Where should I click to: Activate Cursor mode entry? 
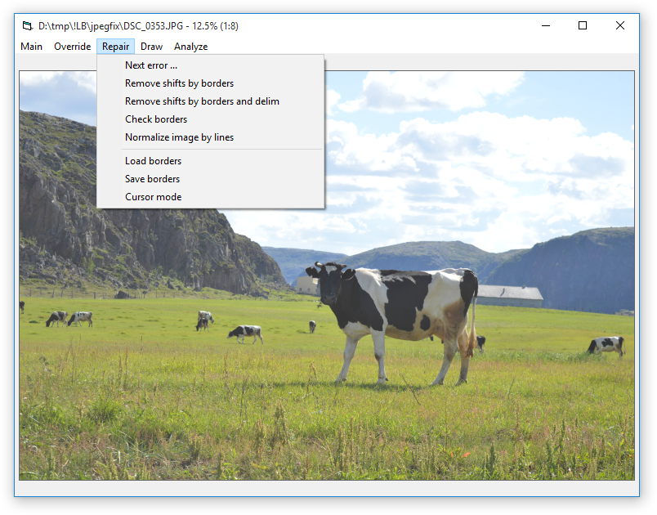(x=210, y=197)
